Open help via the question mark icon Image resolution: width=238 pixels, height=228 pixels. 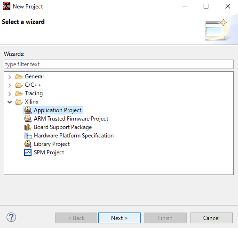click(11, 217)
